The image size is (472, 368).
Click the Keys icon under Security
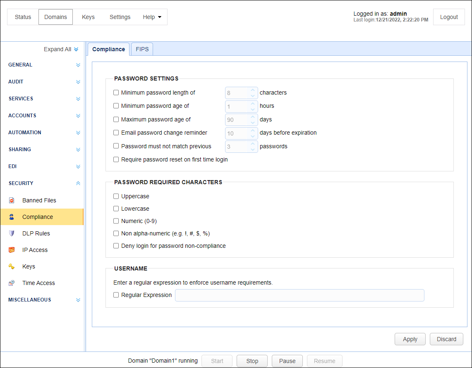(12, 266)
